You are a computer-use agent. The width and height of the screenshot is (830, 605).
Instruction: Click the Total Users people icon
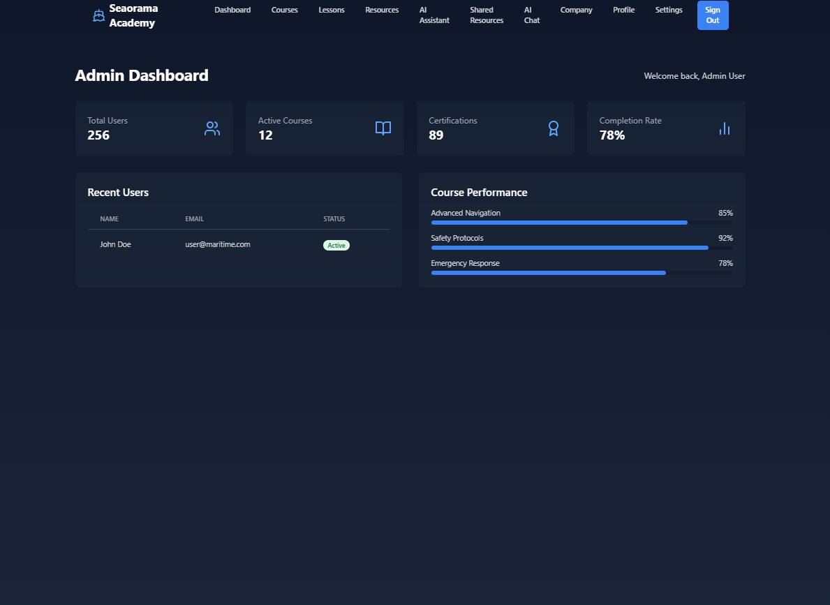click(212, 128)
